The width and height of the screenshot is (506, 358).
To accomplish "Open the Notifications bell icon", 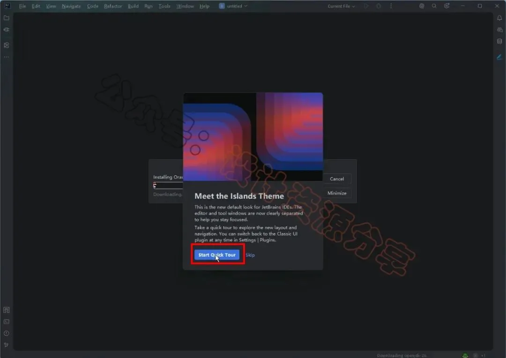I will [x=499, y=18].
